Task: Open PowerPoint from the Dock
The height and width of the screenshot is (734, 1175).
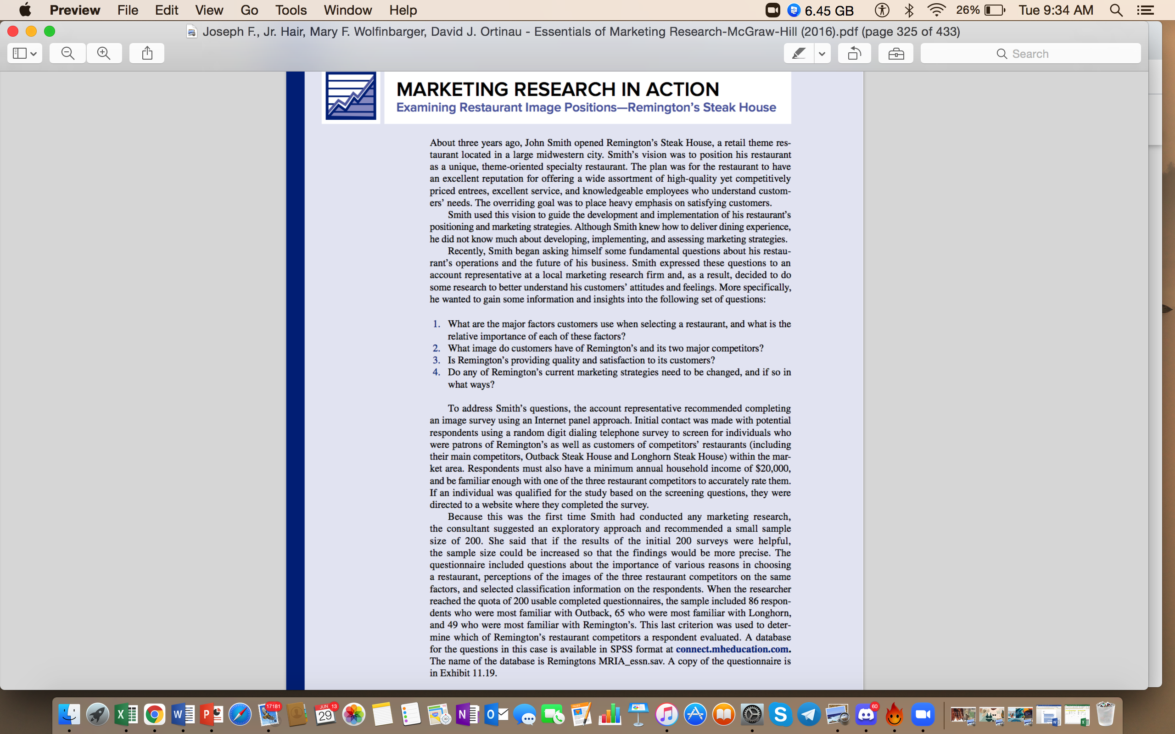Action: pos(212,715)
